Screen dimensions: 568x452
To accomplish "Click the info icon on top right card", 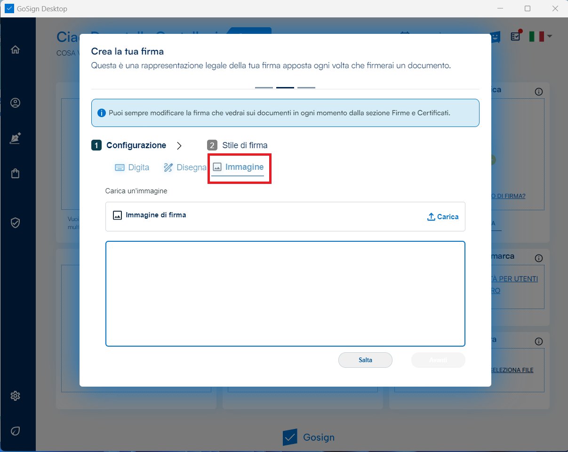I will tap(539, 92).
